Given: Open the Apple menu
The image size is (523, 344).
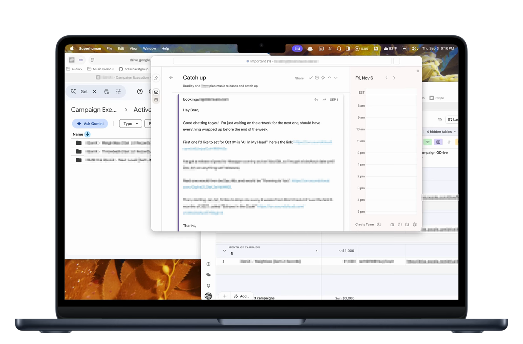Looking at the screenshot, I should coord(72,49).
